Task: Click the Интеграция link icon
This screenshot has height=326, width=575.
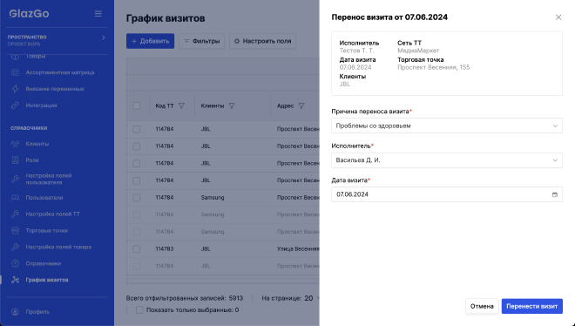Action: [x=15, y=105]
